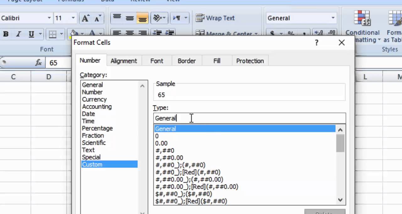Close the Format Cells dialog

(x=342, y=43)
